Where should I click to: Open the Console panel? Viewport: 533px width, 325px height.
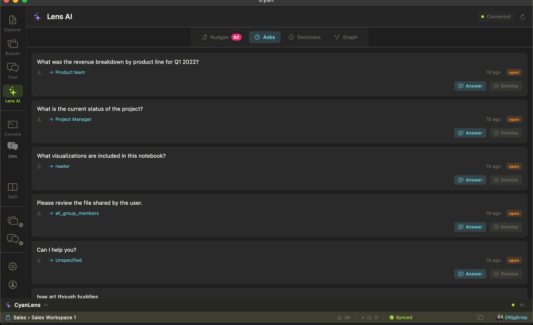pyautogui.click(x=12, y=127)
